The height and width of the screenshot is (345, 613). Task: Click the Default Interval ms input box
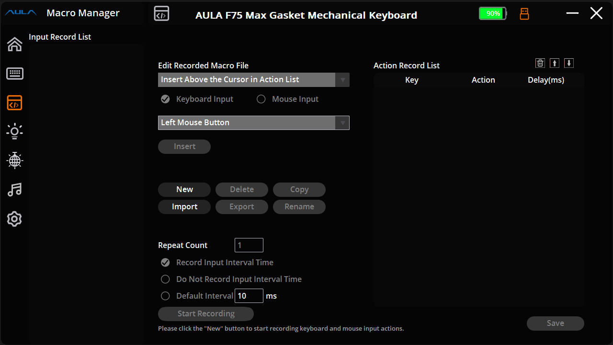pos(249,296)
